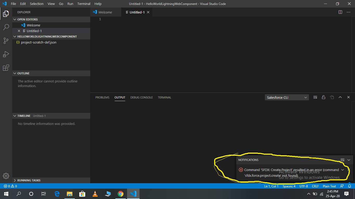Image resolution: width=355 pixels, height=199 pixels.
Task: Open the Salesforce CLI output channel dropdown
Action: 287,97
